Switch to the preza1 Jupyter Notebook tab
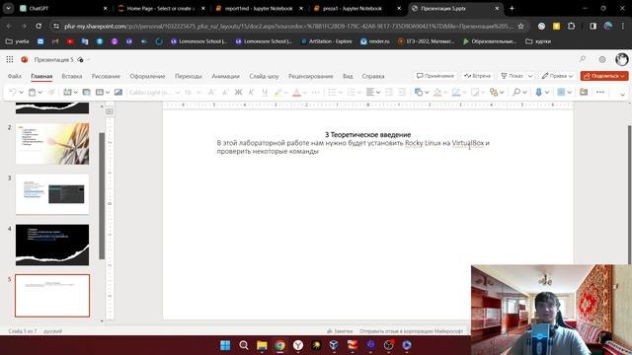The image size is (632, 355). (357, 8)
